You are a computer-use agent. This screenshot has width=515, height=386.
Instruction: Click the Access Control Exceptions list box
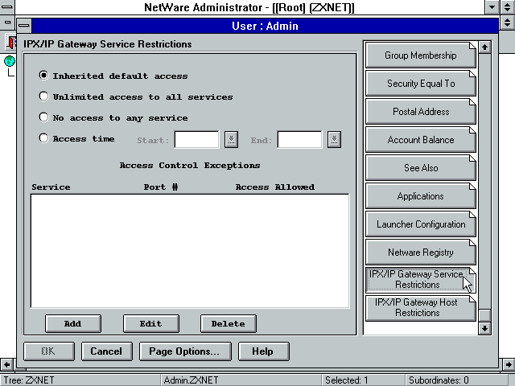tap(190, 251)
